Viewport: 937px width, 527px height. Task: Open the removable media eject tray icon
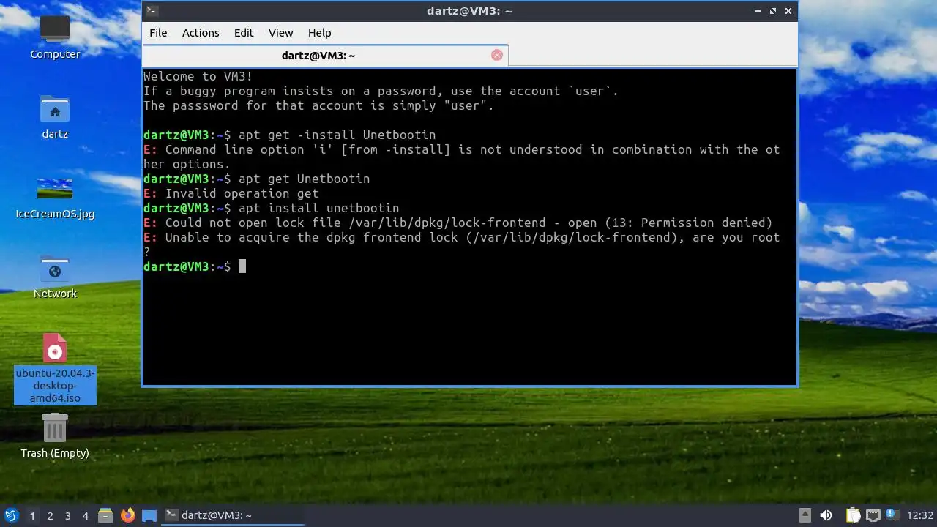(805, 515)
